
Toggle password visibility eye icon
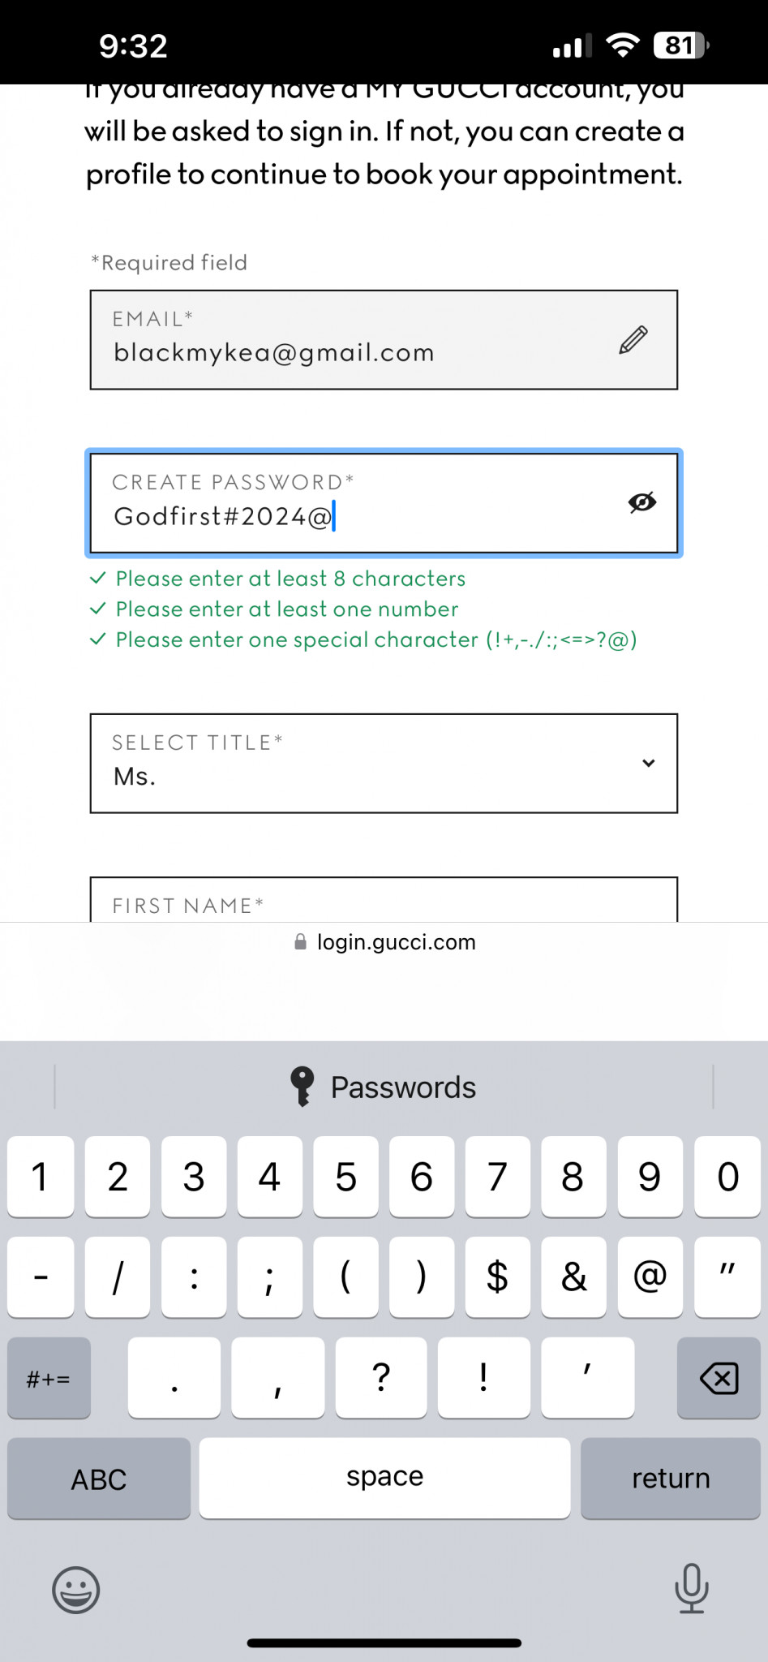click(x=641, y=503)
